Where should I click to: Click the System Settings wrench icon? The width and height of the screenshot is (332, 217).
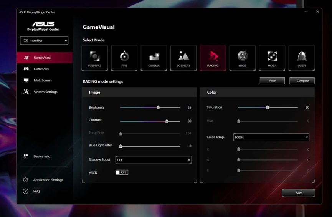[x=26, y=92]
